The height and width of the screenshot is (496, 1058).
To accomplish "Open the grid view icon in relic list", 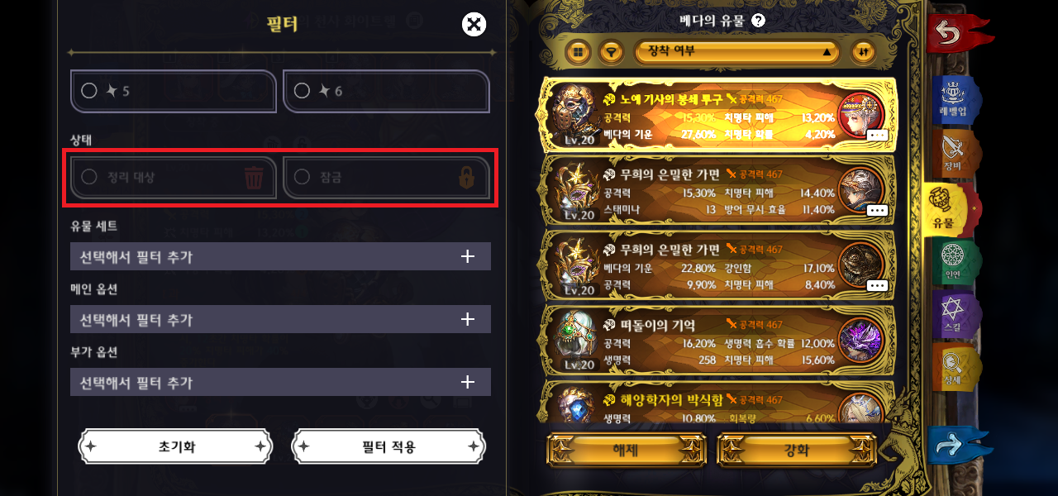I will coord(578,51).
